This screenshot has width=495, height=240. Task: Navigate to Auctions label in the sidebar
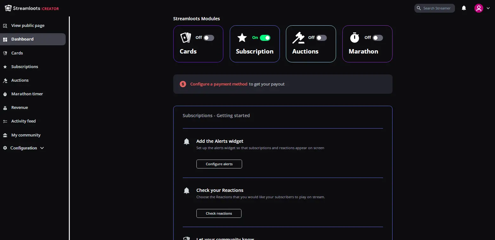(x=20, y=80)
